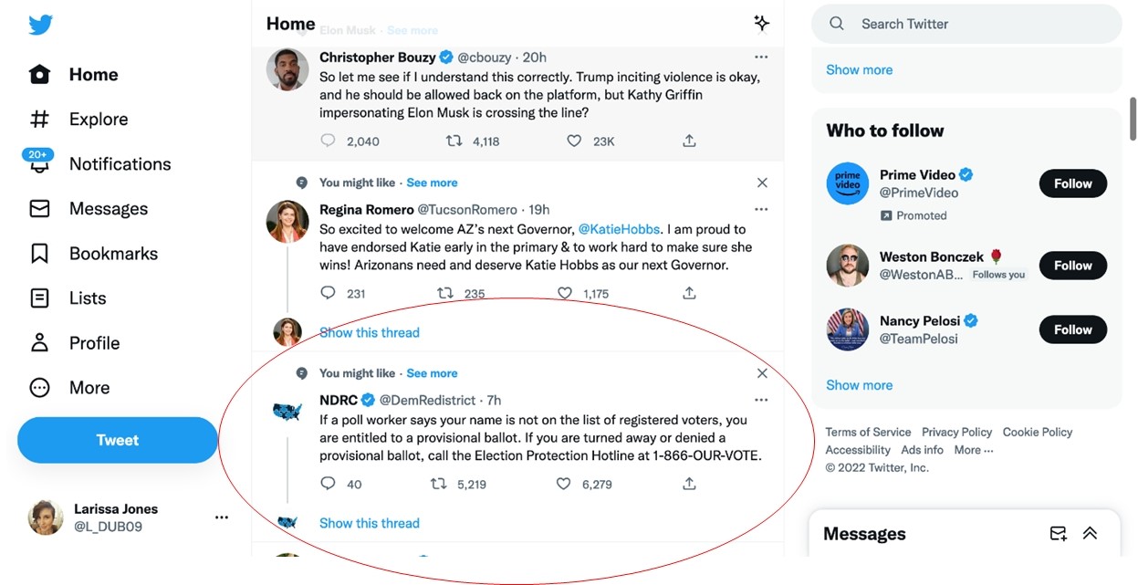Like Christopher Bouzy's tweet

click(574, 141)
